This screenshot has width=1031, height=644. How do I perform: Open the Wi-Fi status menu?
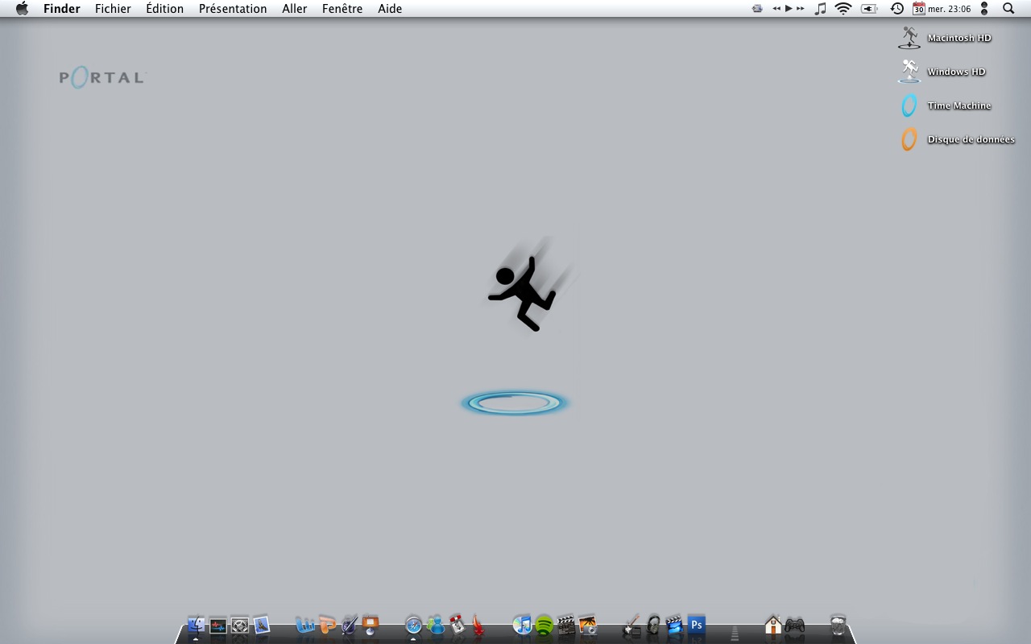(x=843, y=9)
